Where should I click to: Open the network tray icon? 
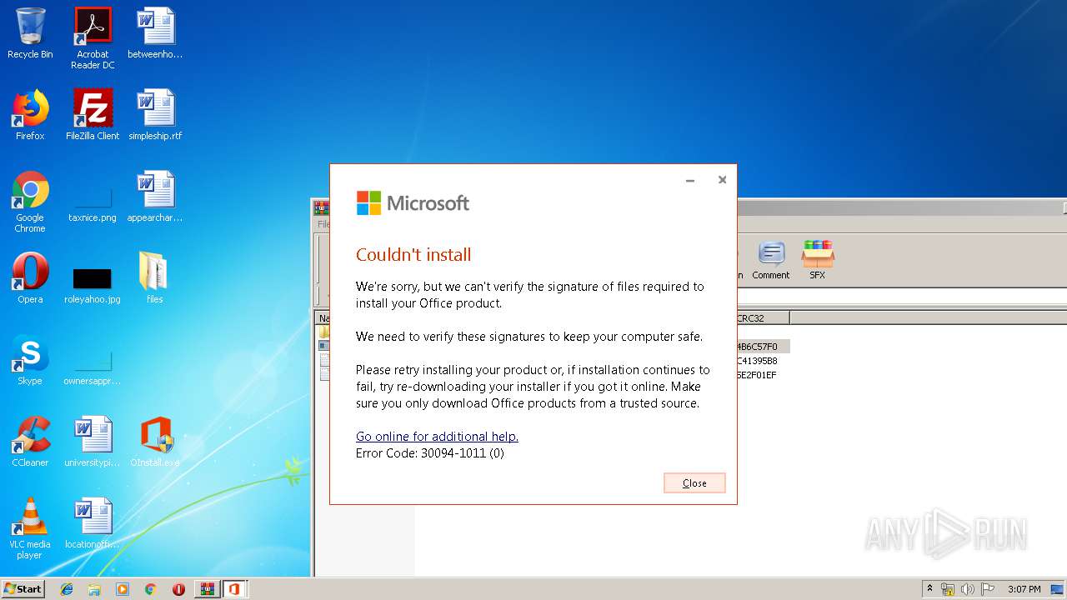point(948,589)
